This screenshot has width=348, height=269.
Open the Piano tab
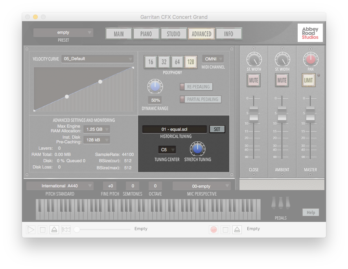tap(146, 34)
